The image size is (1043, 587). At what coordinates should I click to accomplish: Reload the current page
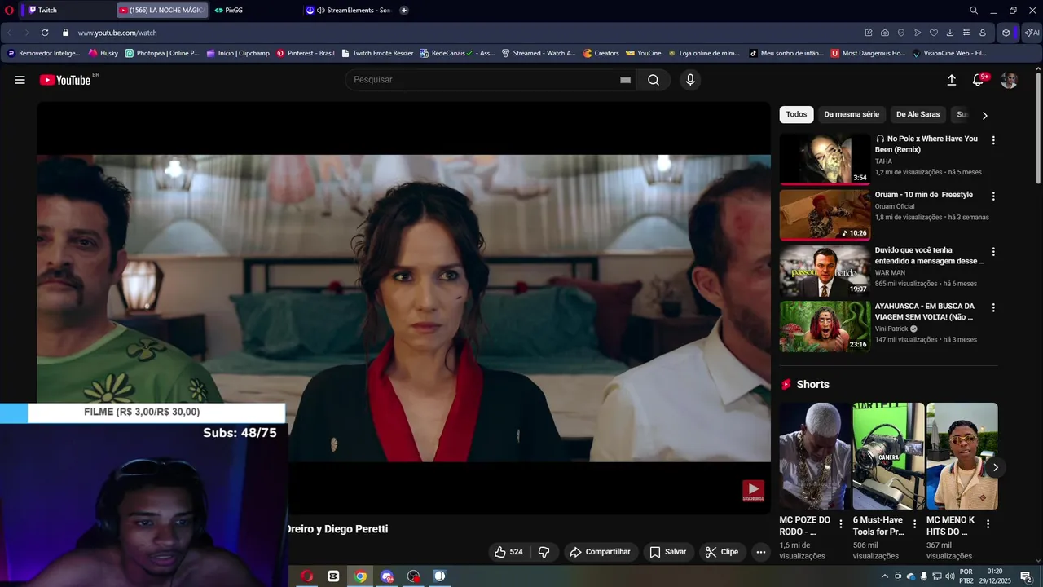click(x=45, y=33)
